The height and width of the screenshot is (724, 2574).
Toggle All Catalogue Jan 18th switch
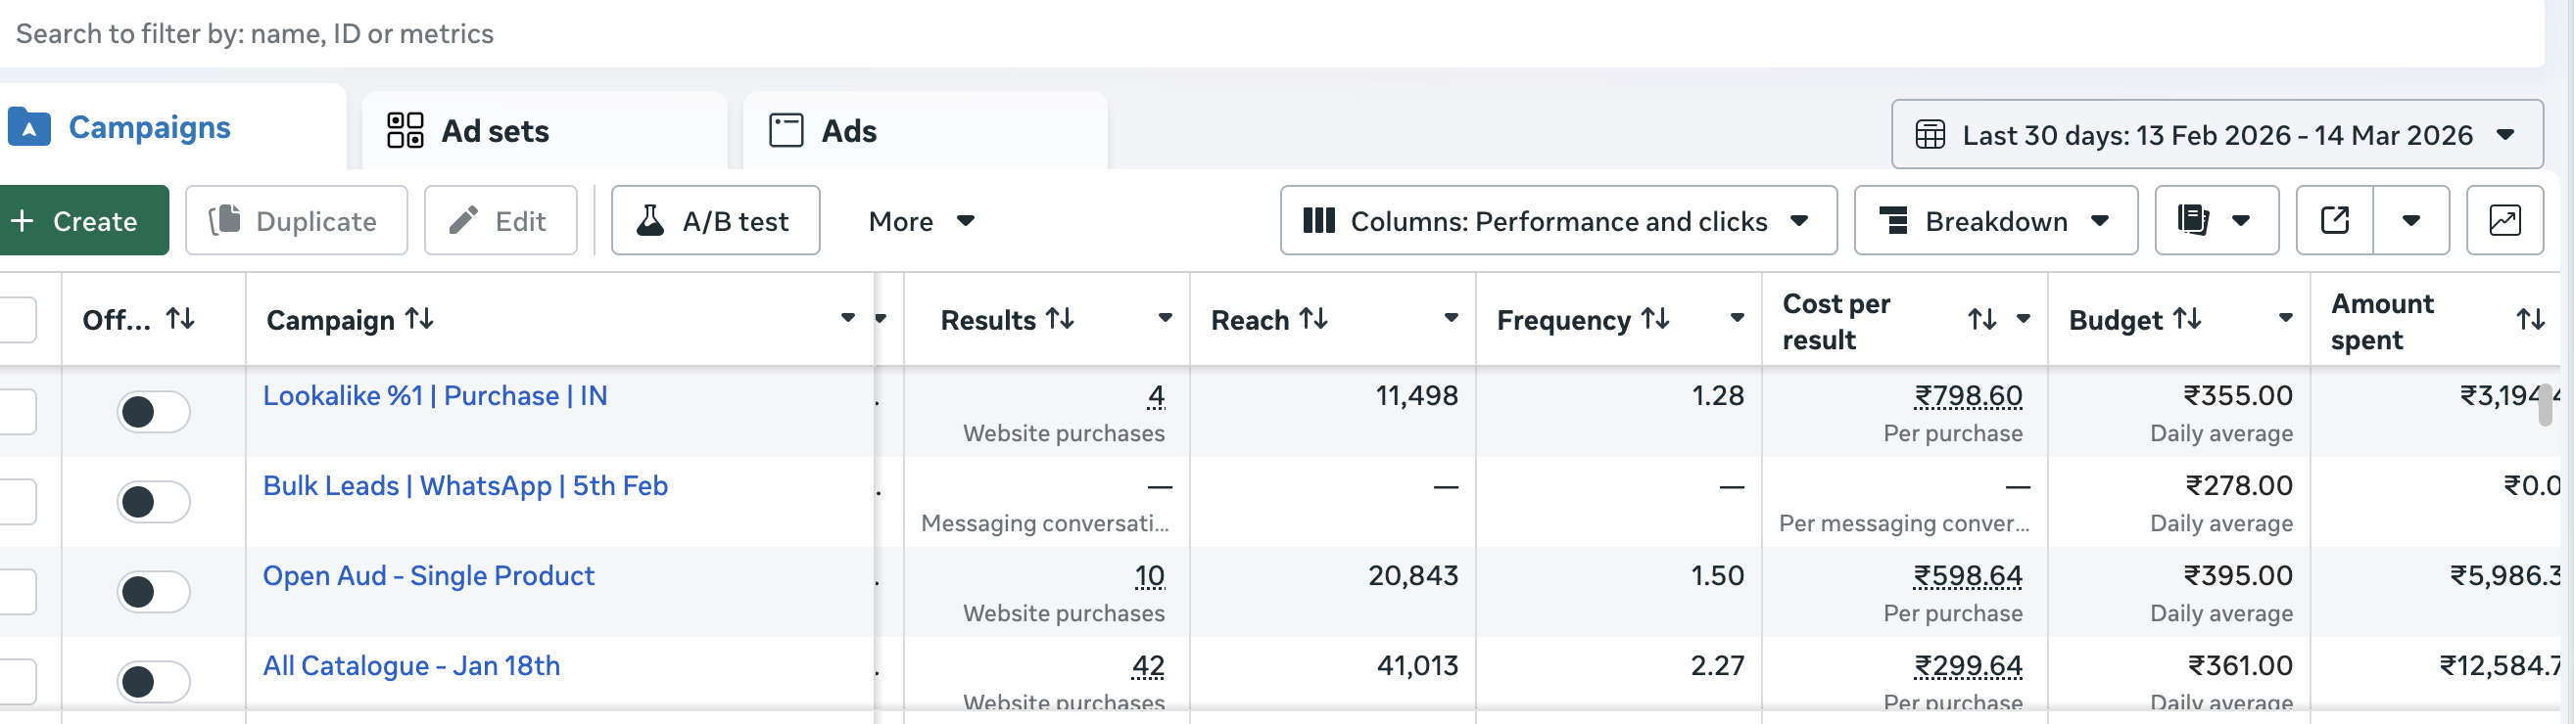pos(153,681)
